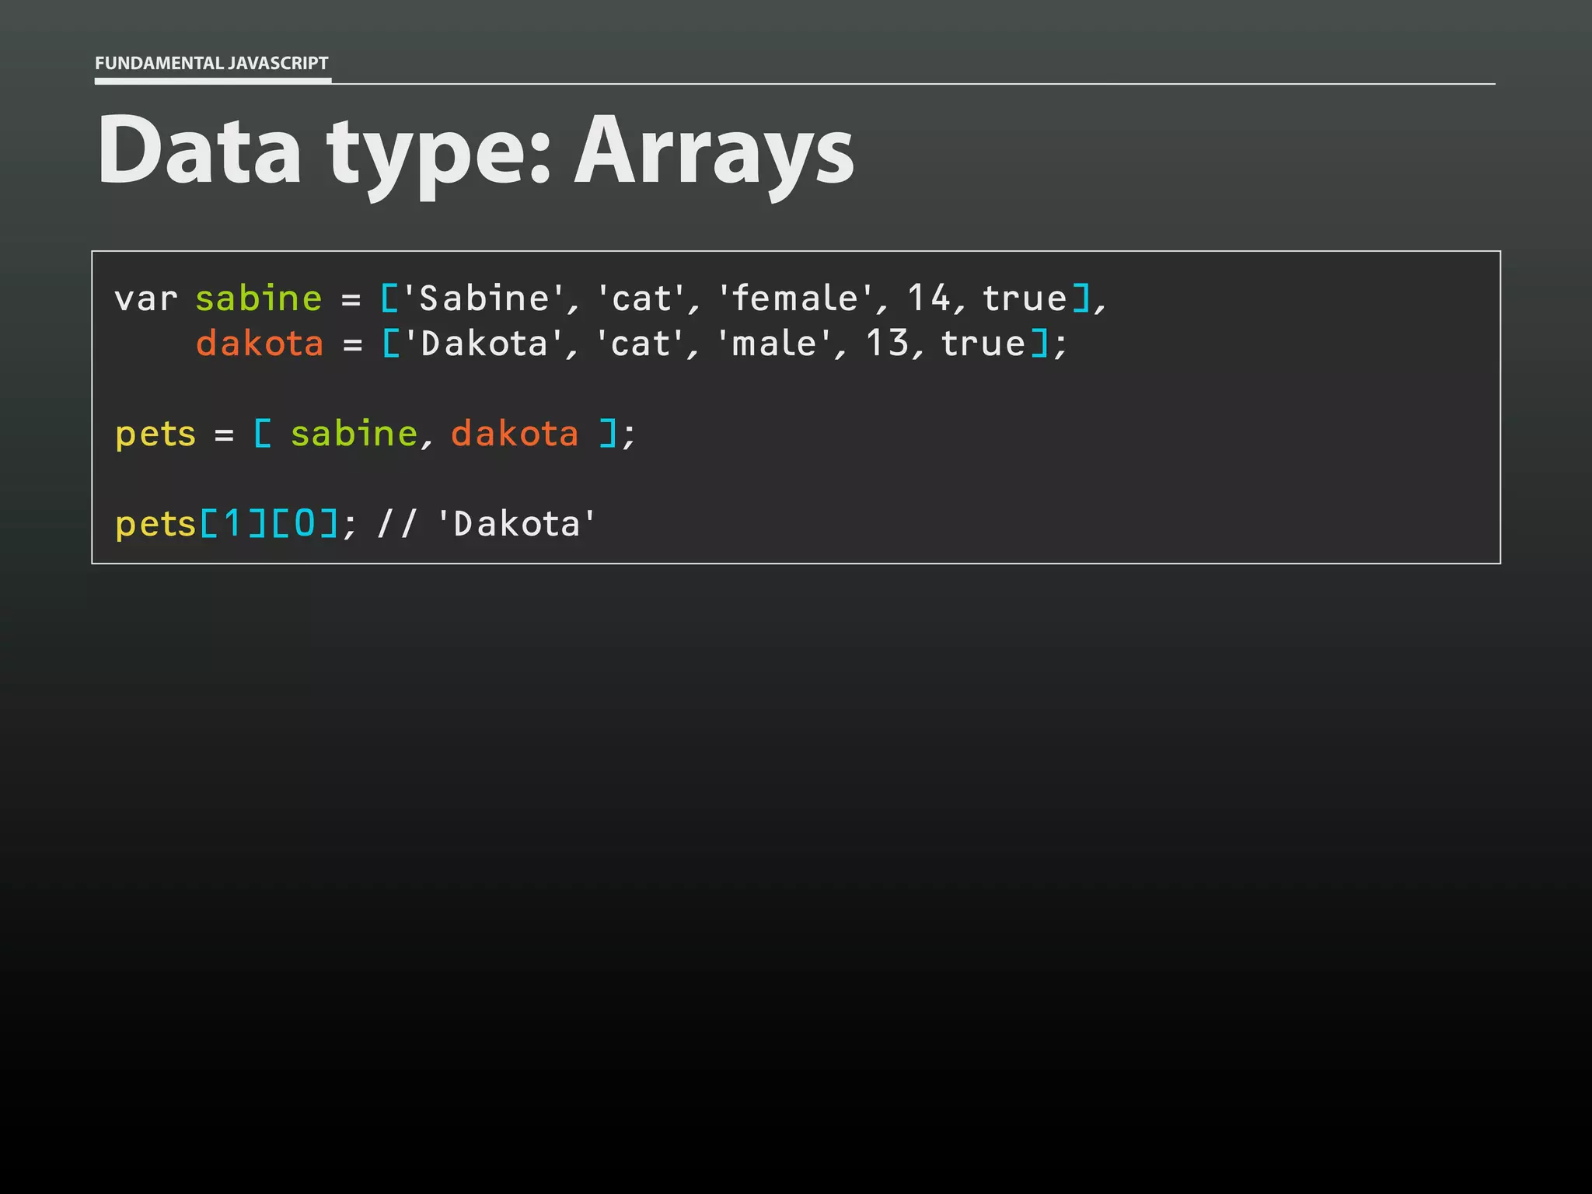Click the green 'sabine' variable declaration
The height and width of the screenshot is (1194, 1592).
[x=258, y=298]
